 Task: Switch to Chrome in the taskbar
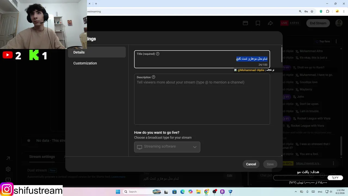(206, 192)
